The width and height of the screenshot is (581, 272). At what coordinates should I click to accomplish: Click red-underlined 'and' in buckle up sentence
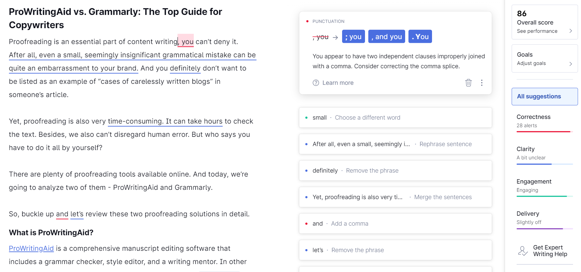point(62,214)
